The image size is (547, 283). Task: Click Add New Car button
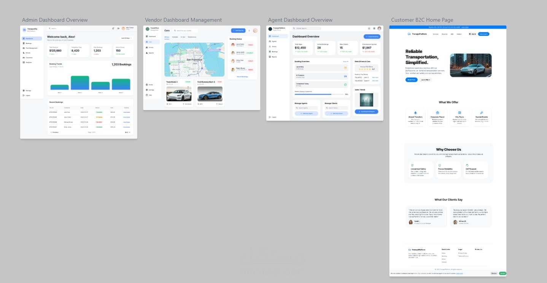tap(238, 30)
